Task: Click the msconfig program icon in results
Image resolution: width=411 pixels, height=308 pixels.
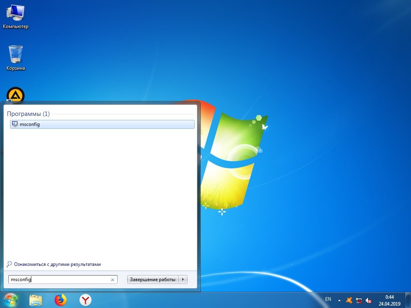Action: (15, 124)
